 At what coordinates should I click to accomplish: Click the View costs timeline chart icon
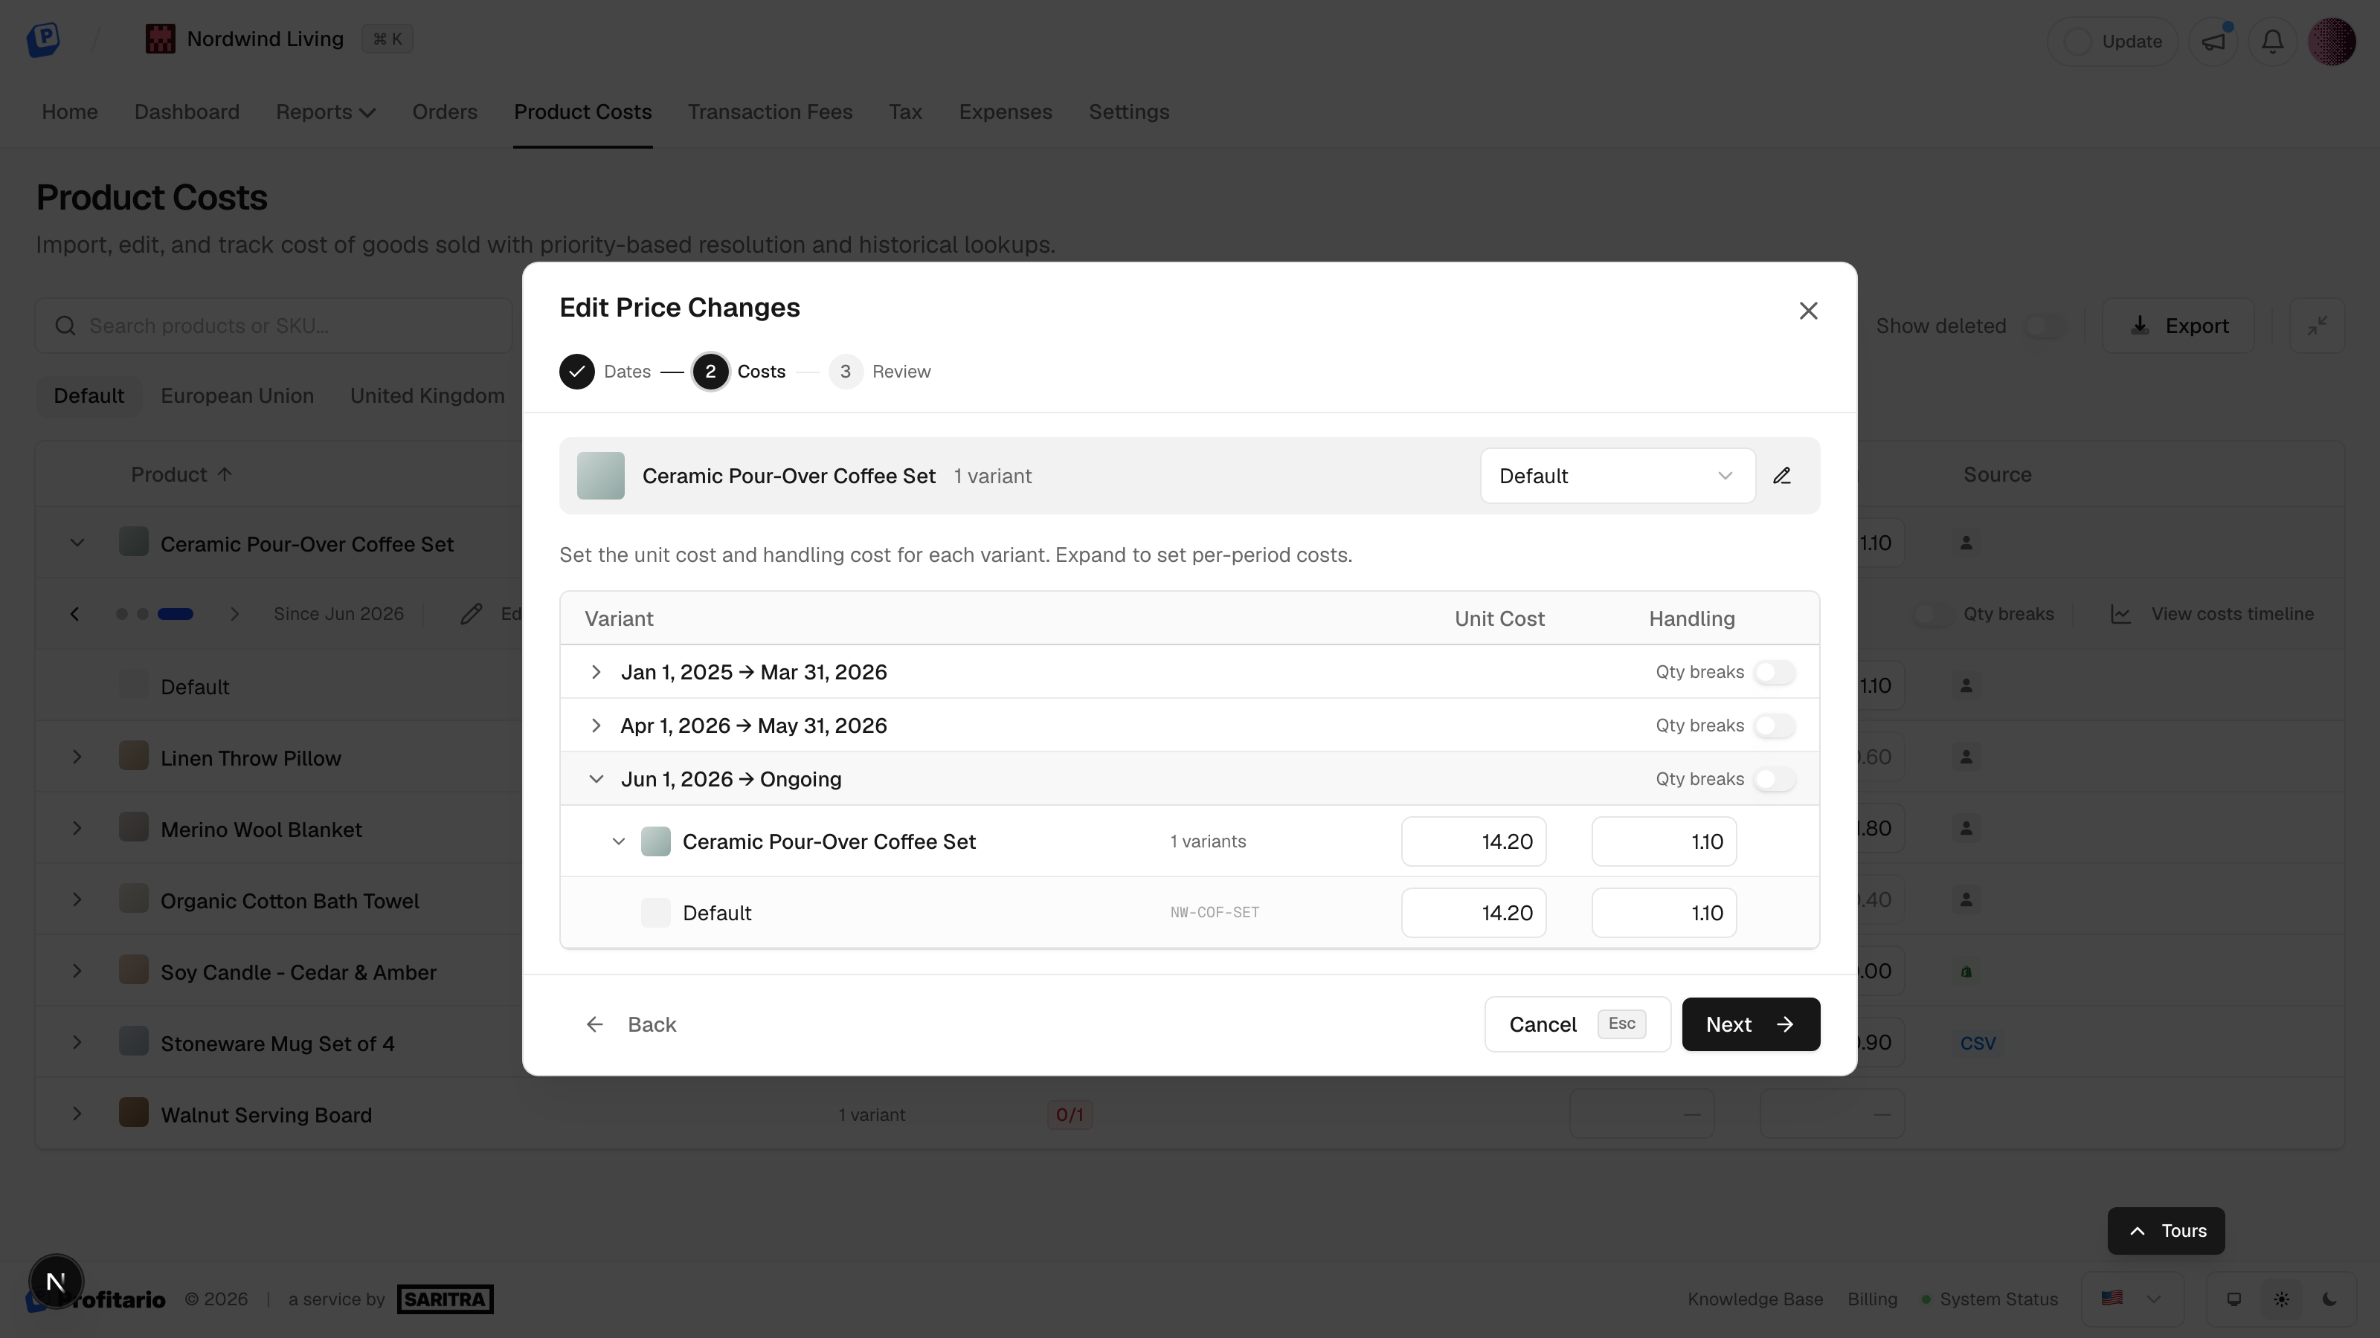(2120, 614)
